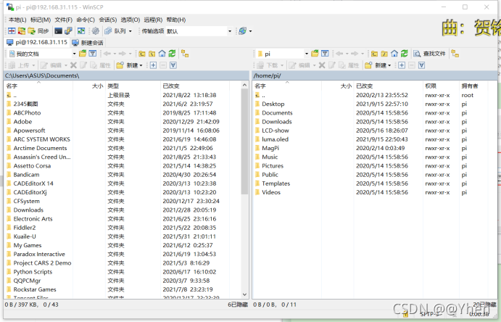The height and width of the screenshot is (322, 501).
Task: Toggle local directory tree icon
Action: [x=185, y=54]
